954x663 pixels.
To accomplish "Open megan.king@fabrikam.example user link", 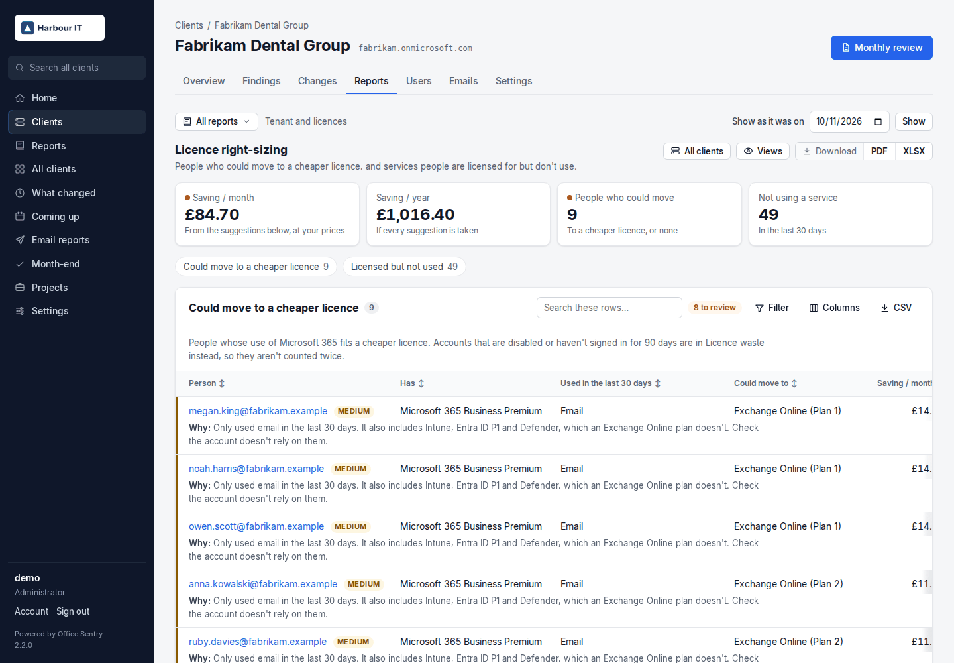I will pyautogui.click(x=258, y=411).
